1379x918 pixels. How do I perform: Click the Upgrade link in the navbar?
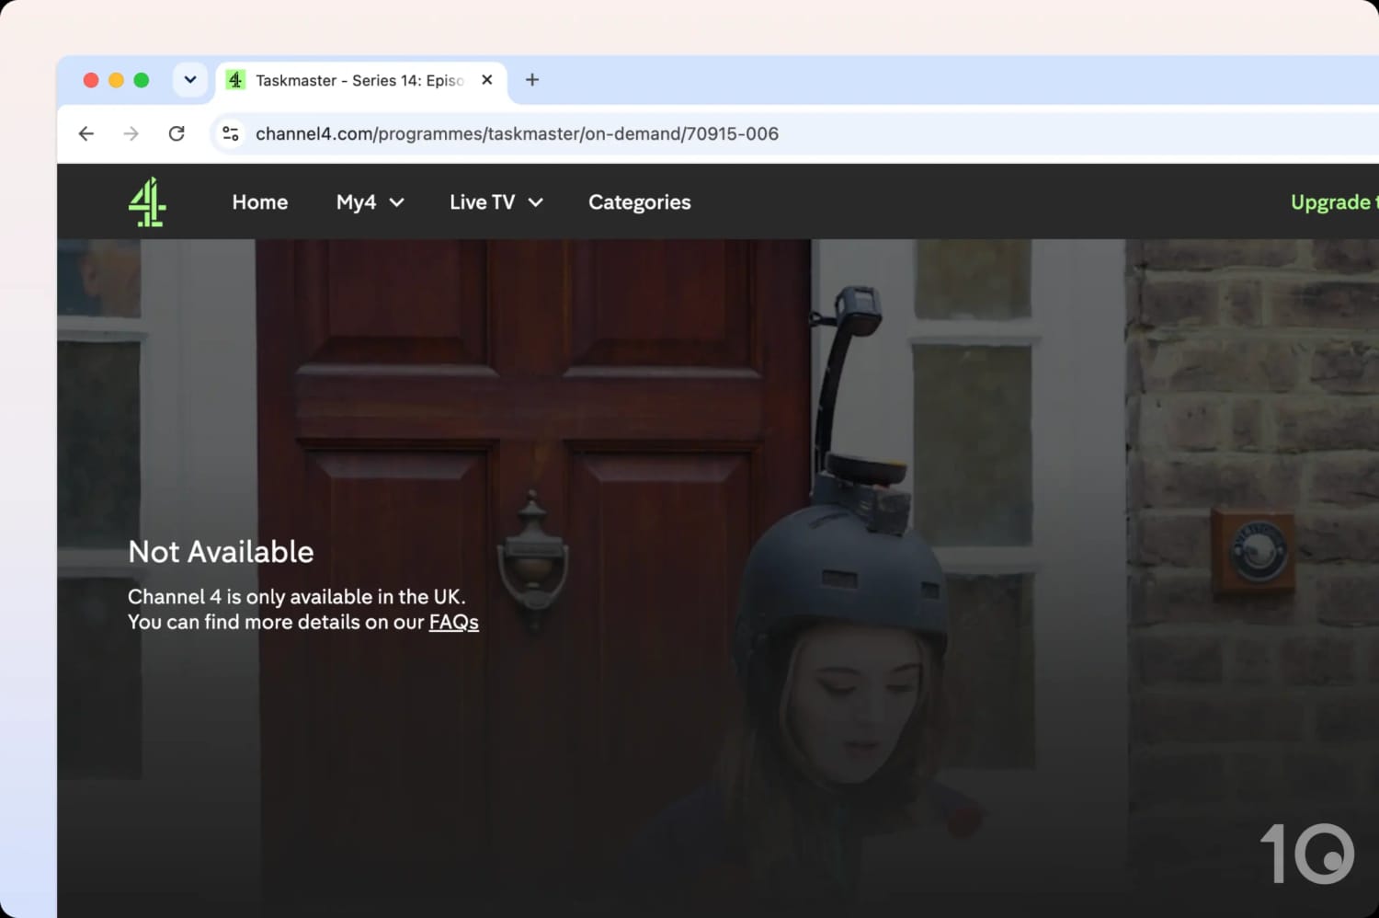[x=1334, y=202]
